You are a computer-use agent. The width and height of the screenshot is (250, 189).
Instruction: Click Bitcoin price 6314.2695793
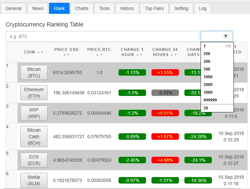click(x=68, y=72)
